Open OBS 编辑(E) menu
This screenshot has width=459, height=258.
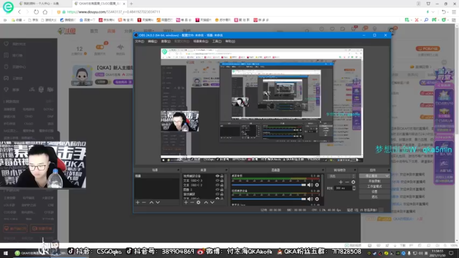click(152, 41)
